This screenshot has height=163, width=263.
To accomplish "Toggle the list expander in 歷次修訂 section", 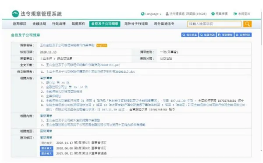I will 46,137.
